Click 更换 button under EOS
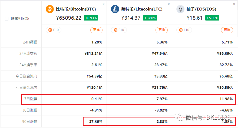This screenshot has height=128, width=238. click(x=227, y=30)
